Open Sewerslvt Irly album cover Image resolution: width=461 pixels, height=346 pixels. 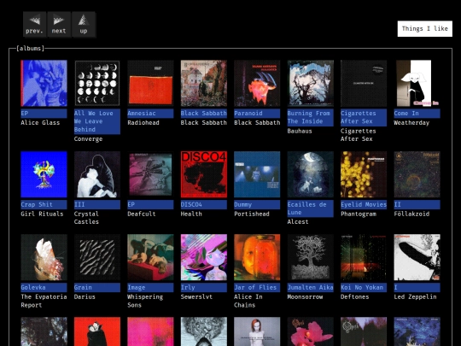coord(204,257)
